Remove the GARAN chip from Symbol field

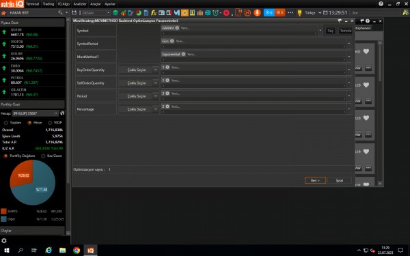[177, 28]
